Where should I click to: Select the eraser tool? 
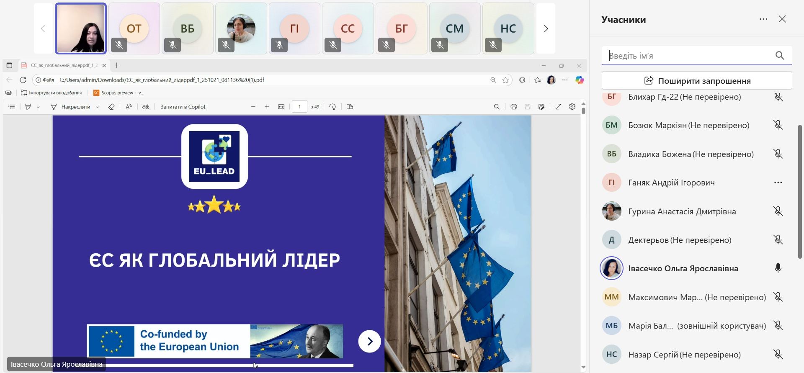[111, 107]
